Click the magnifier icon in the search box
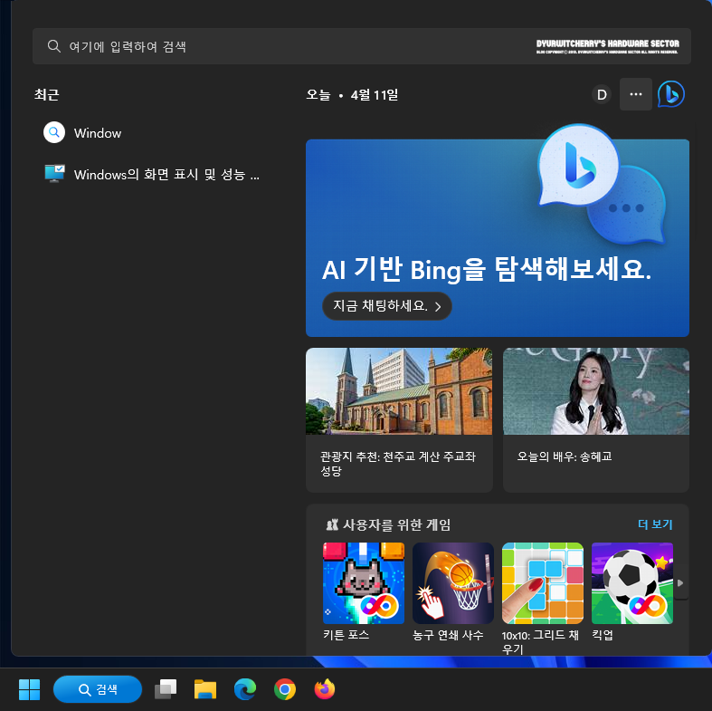The image size is (712, 711). coord(54,46)
